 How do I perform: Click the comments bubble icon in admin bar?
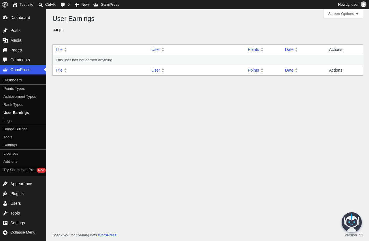point(63,5)
